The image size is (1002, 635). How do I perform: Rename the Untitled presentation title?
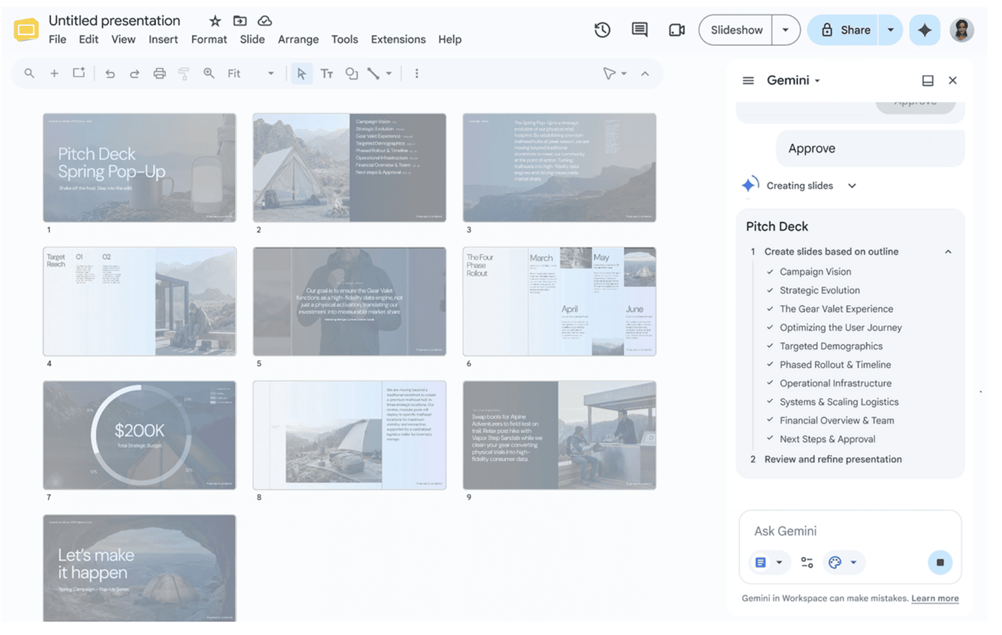[115, 21]
